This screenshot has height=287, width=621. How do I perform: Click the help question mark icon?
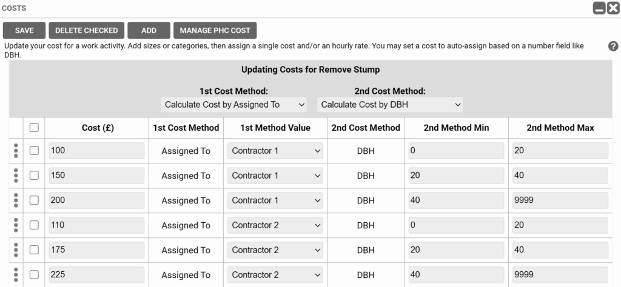click(613, 46)
